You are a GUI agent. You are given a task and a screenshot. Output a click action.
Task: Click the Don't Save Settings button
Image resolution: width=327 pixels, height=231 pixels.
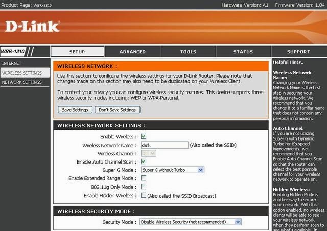point(118,110)
